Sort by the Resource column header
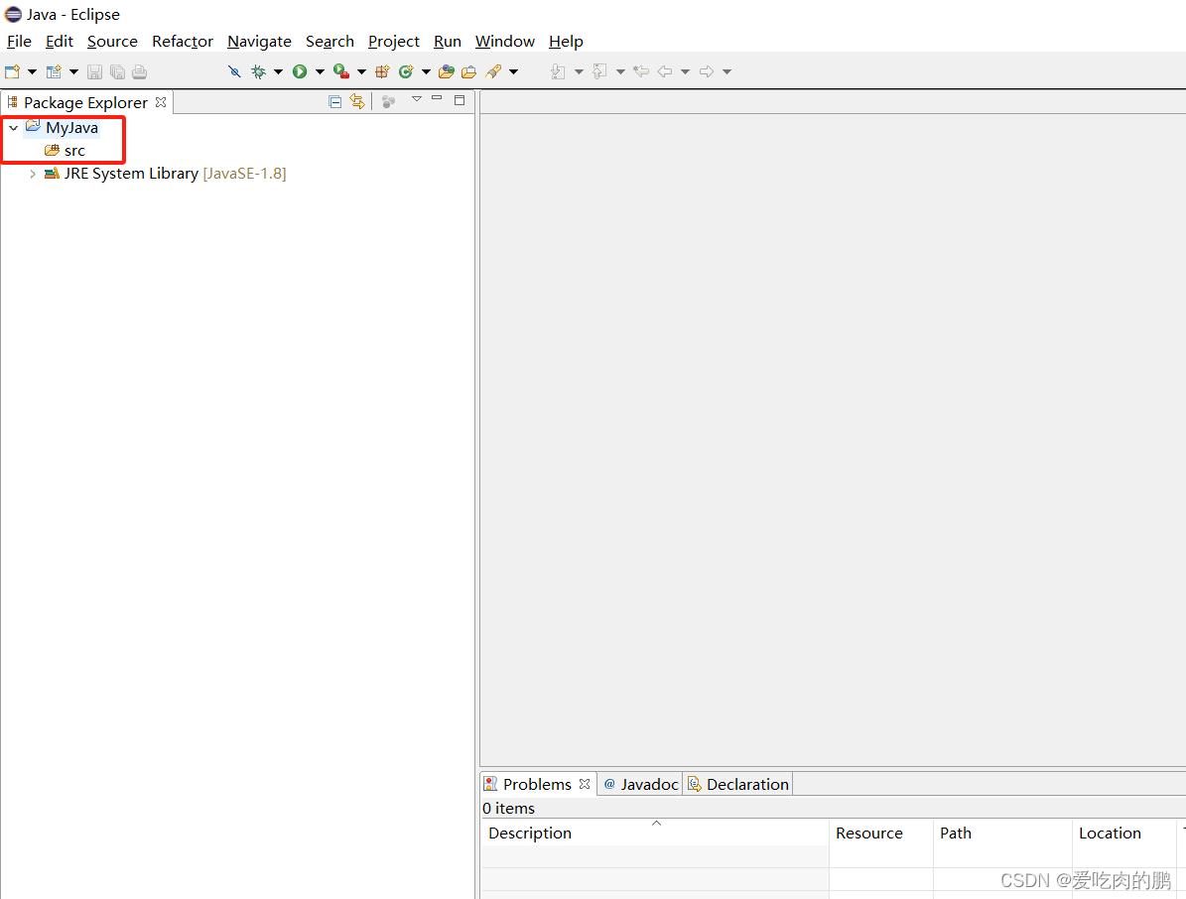The width and height of the screenshot is (1186, 899). coord(881,834)
